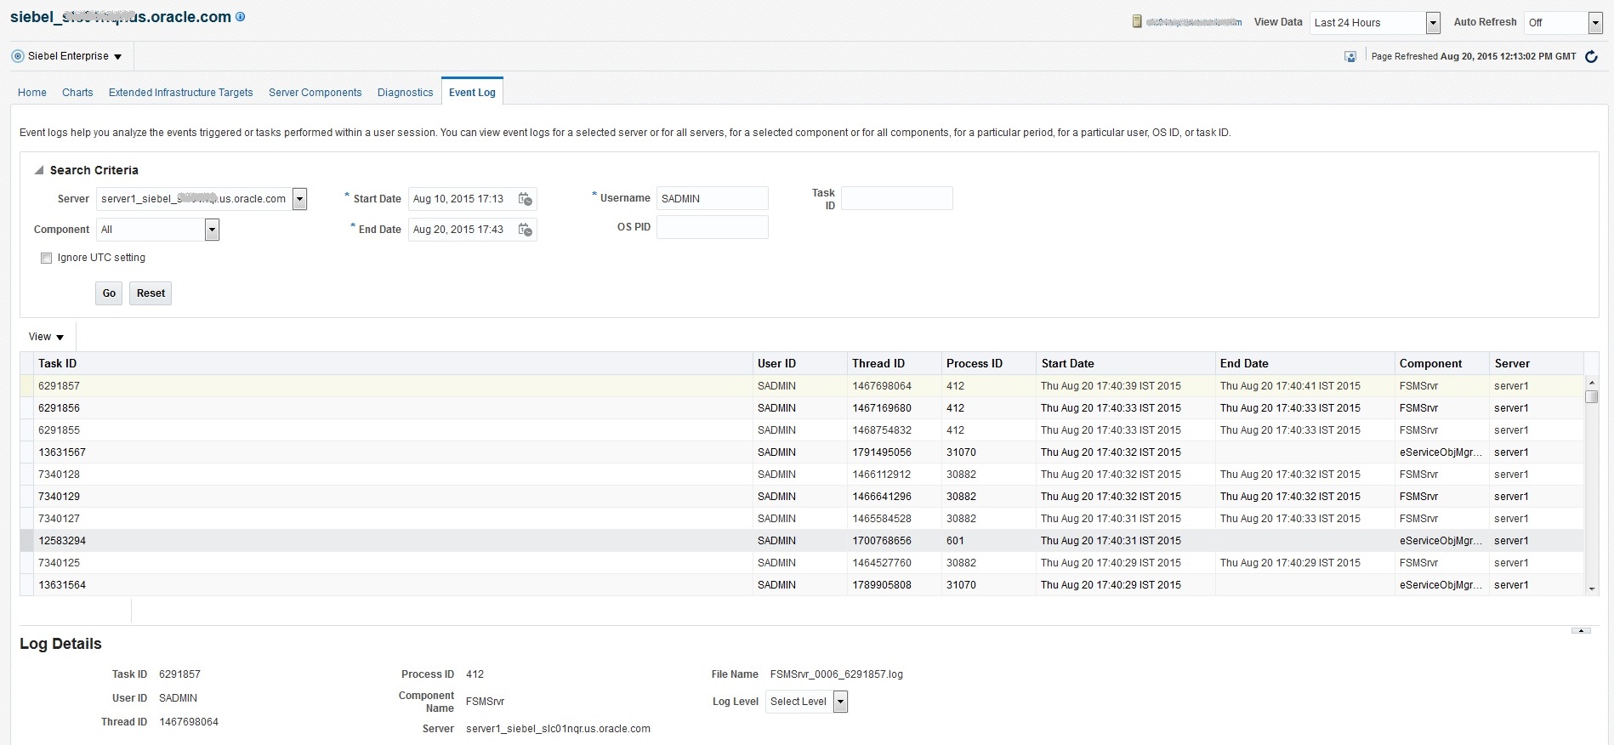Open the View menu above the table

(46, 337)
